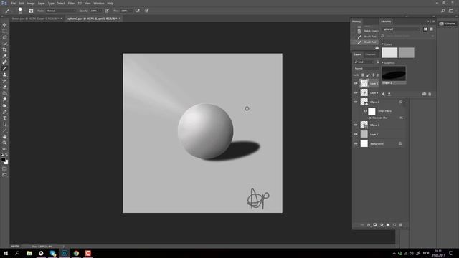Image resolution: width=459 pixels, height=258 pixels.
Task: Change screen mode icon in toolbox
Action: click(x=4, y=175)
